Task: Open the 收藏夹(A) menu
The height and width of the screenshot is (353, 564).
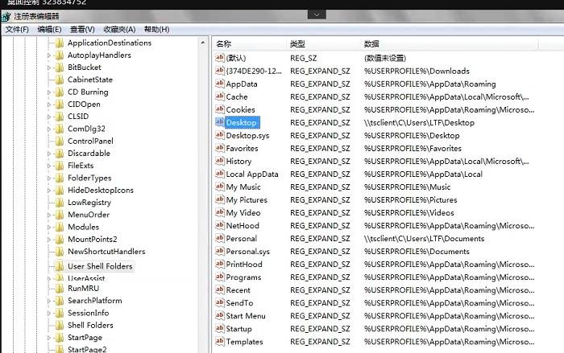Action: [119, 30]
